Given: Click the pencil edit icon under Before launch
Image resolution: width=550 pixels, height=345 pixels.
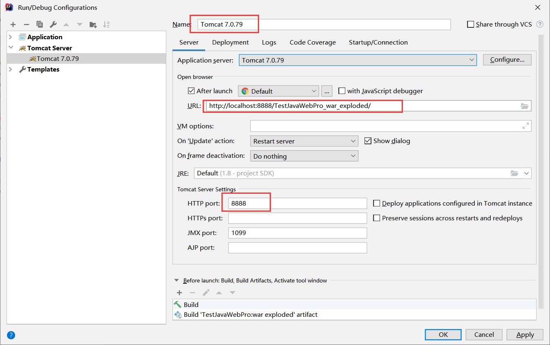Looking at the screenshot, I should [206, 293].
